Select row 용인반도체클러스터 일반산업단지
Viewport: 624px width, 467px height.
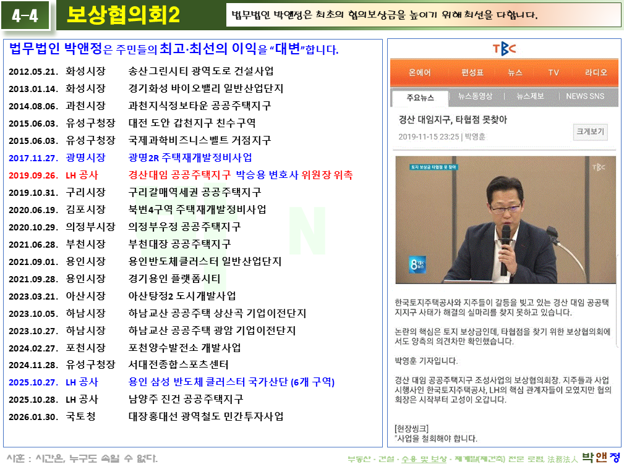click(145, 261)
